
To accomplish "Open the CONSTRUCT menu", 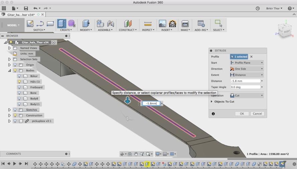I will tap(128, 30).
